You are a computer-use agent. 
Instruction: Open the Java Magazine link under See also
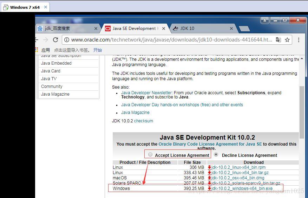coord(135,113)
